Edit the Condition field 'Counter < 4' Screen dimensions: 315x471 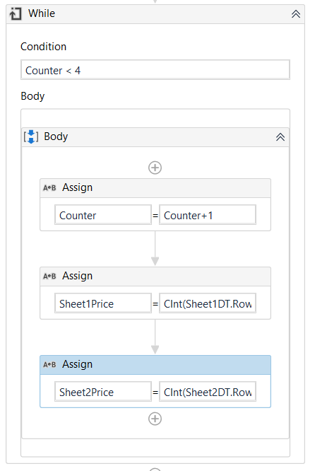point(155,70)
